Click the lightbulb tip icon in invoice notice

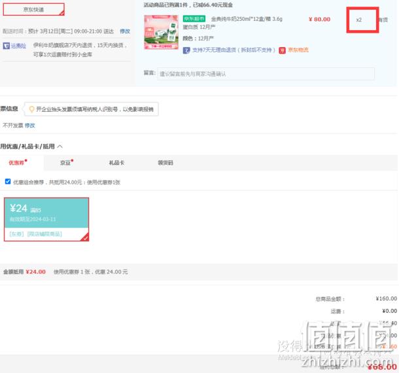[31, 109]
